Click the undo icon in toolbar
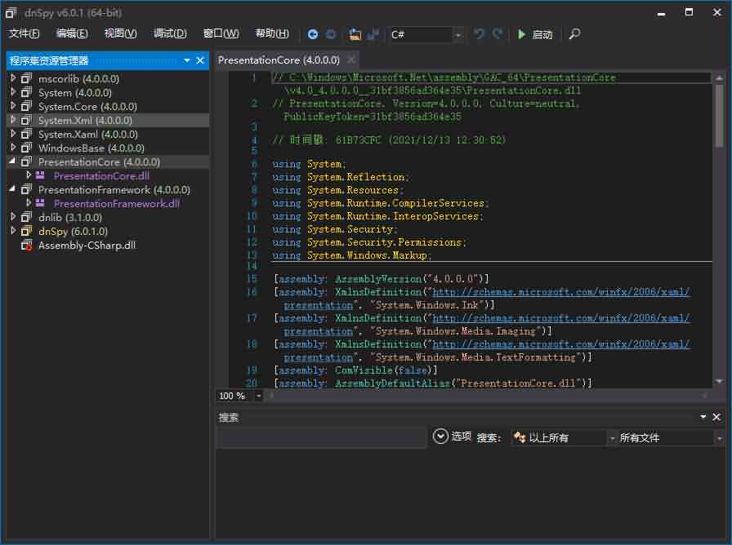 click(x=480, y=34)
